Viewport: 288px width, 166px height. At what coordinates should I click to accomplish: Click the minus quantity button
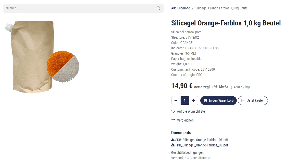point(176,100)
